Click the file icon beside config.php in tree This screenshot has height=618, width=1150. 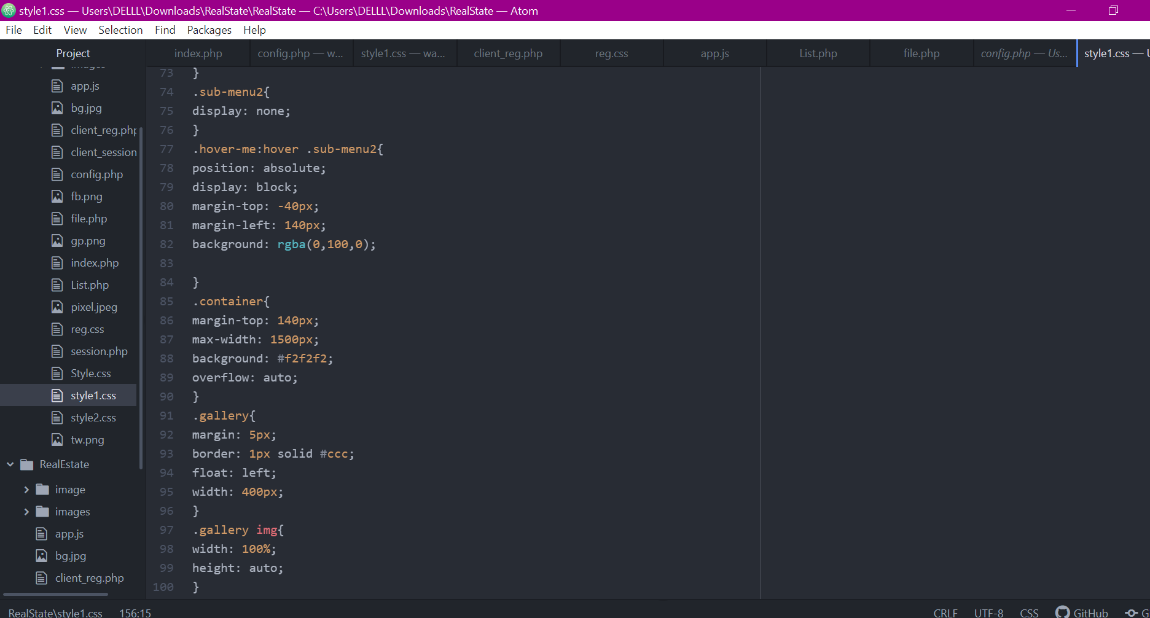[57, 174]
